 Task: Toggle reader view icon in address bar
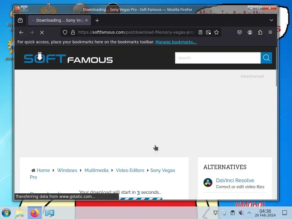(200, 33)
